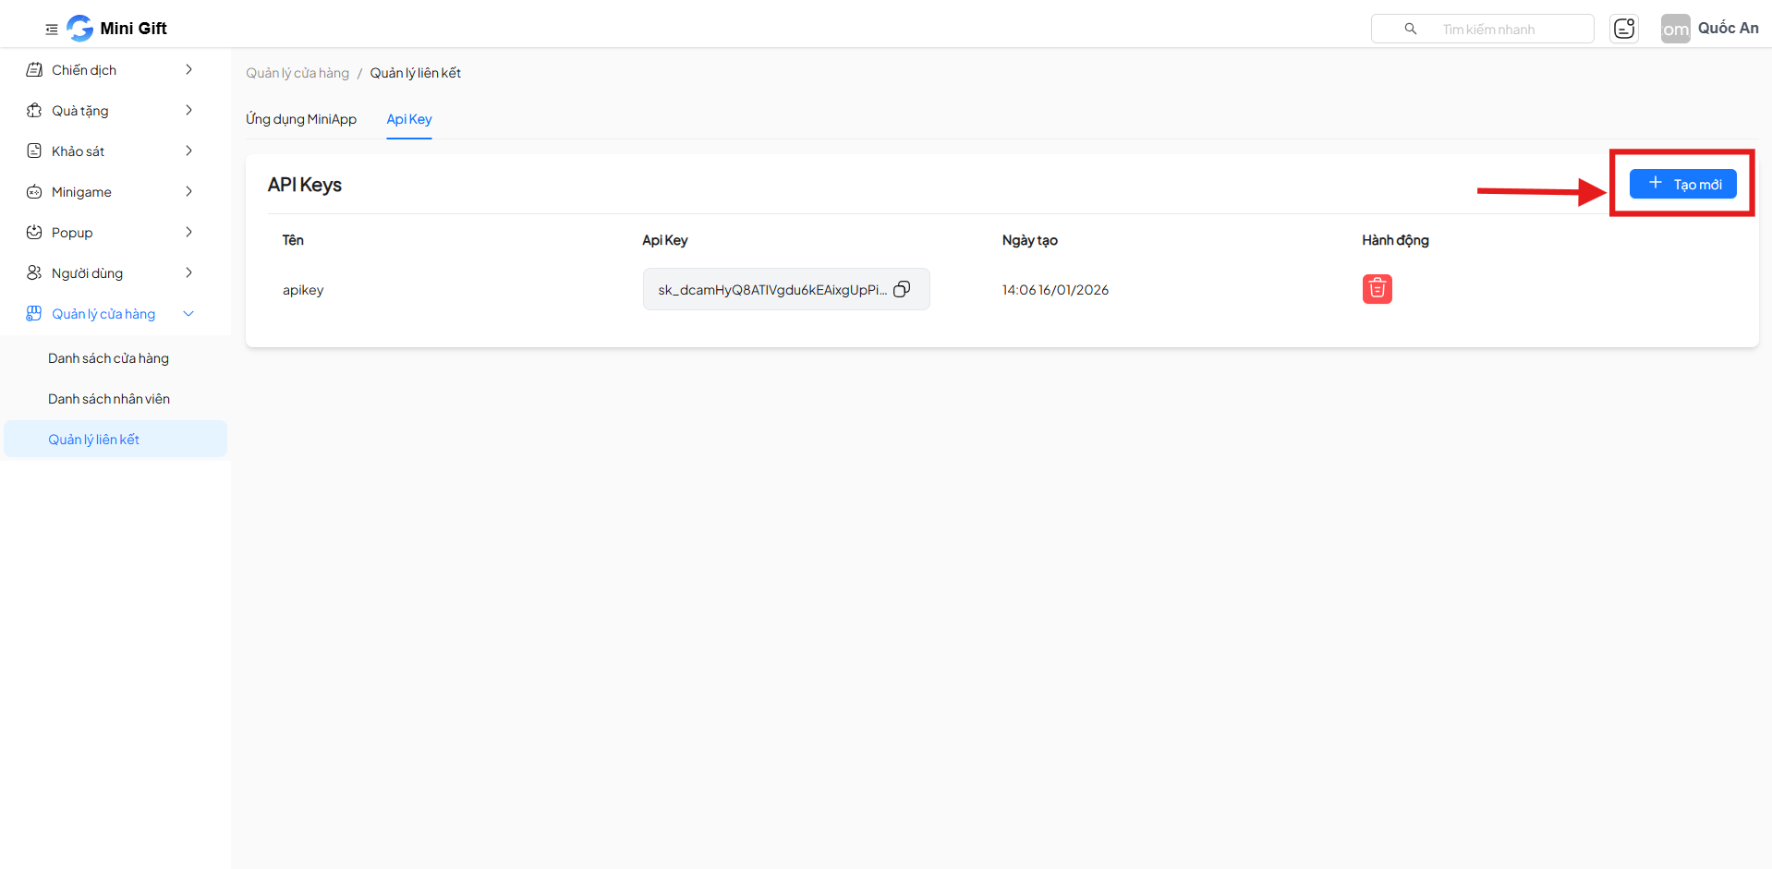Open the Minigame menu label
The width and height of the screenshot is (1772, 869).
point(81,192)
